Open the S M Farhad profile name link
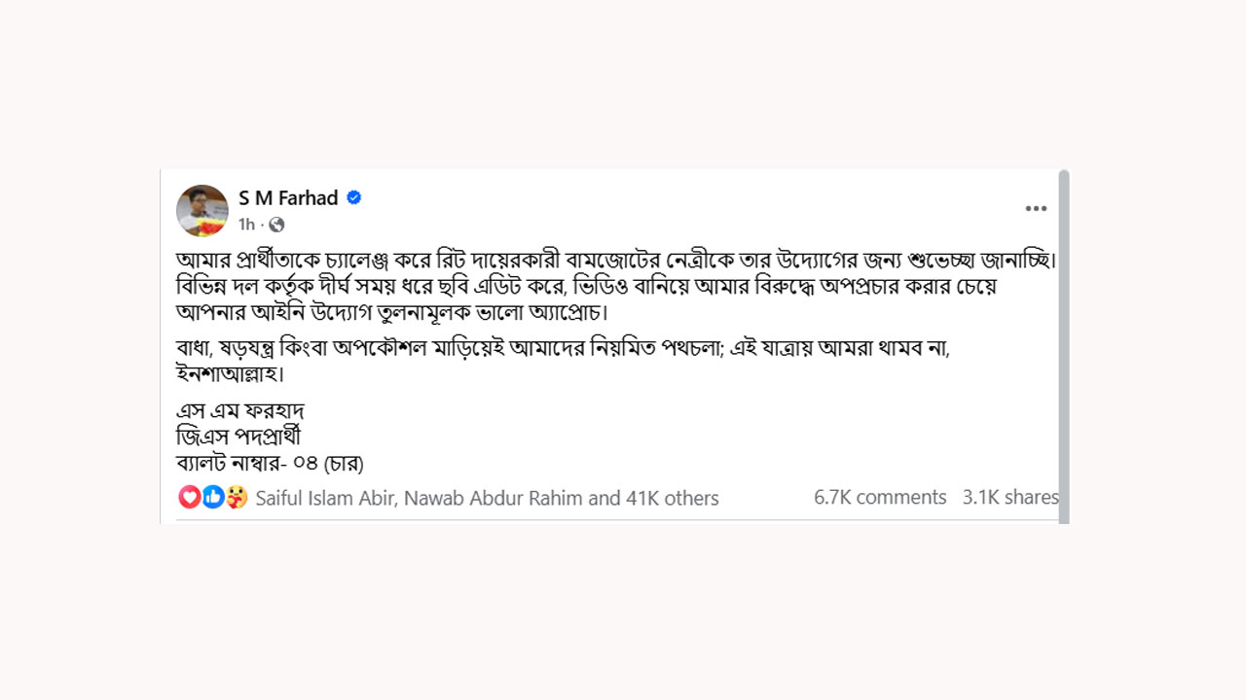Image resolution: width=1246 pixels, height=700 pixels. 288,197
